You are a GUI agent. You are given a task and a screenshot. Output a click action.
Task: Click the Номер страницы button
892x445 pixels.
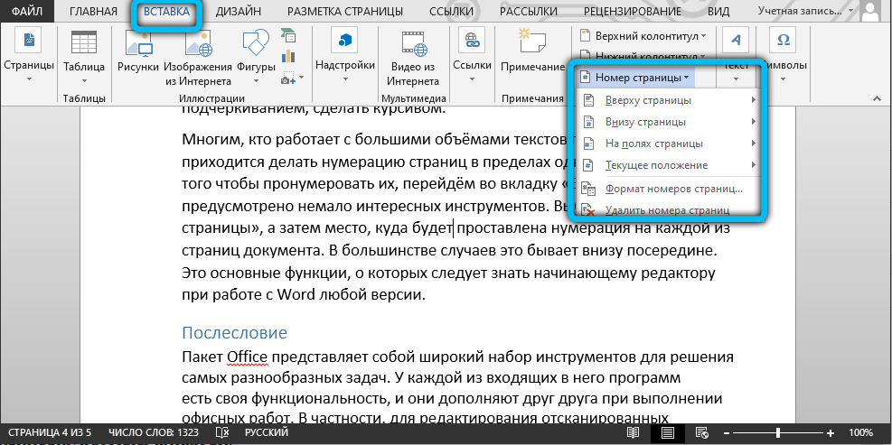[x=636, y=78]
